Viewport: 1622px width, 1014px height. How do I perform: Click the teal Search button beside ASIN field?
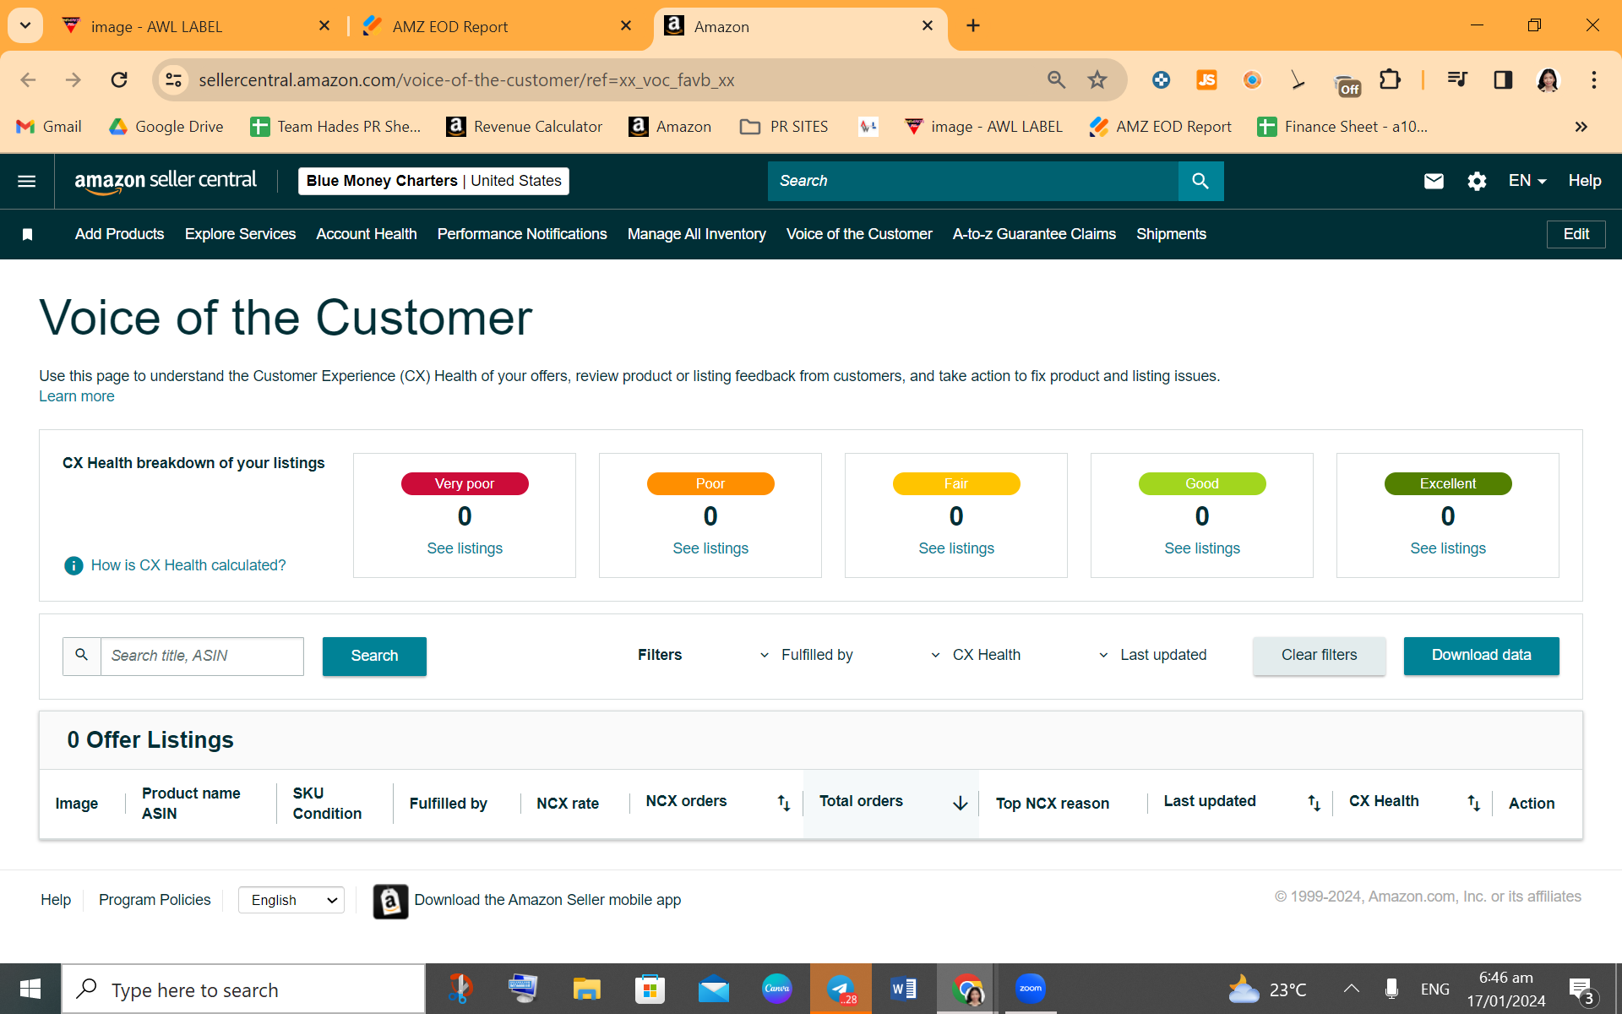coord(374,656)
